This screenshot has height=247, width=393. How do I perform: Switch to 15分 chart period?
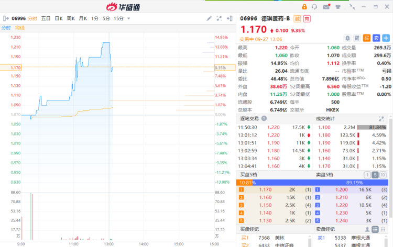click(x=119, y=18)
